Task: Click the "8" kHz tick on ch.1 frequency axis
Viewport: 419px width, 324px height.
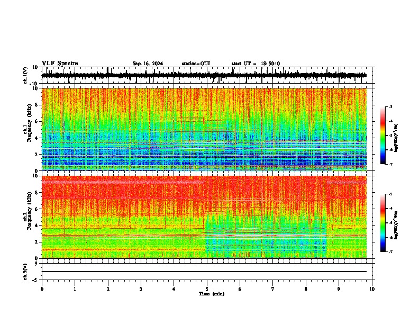Action: [x=37, y=105]
